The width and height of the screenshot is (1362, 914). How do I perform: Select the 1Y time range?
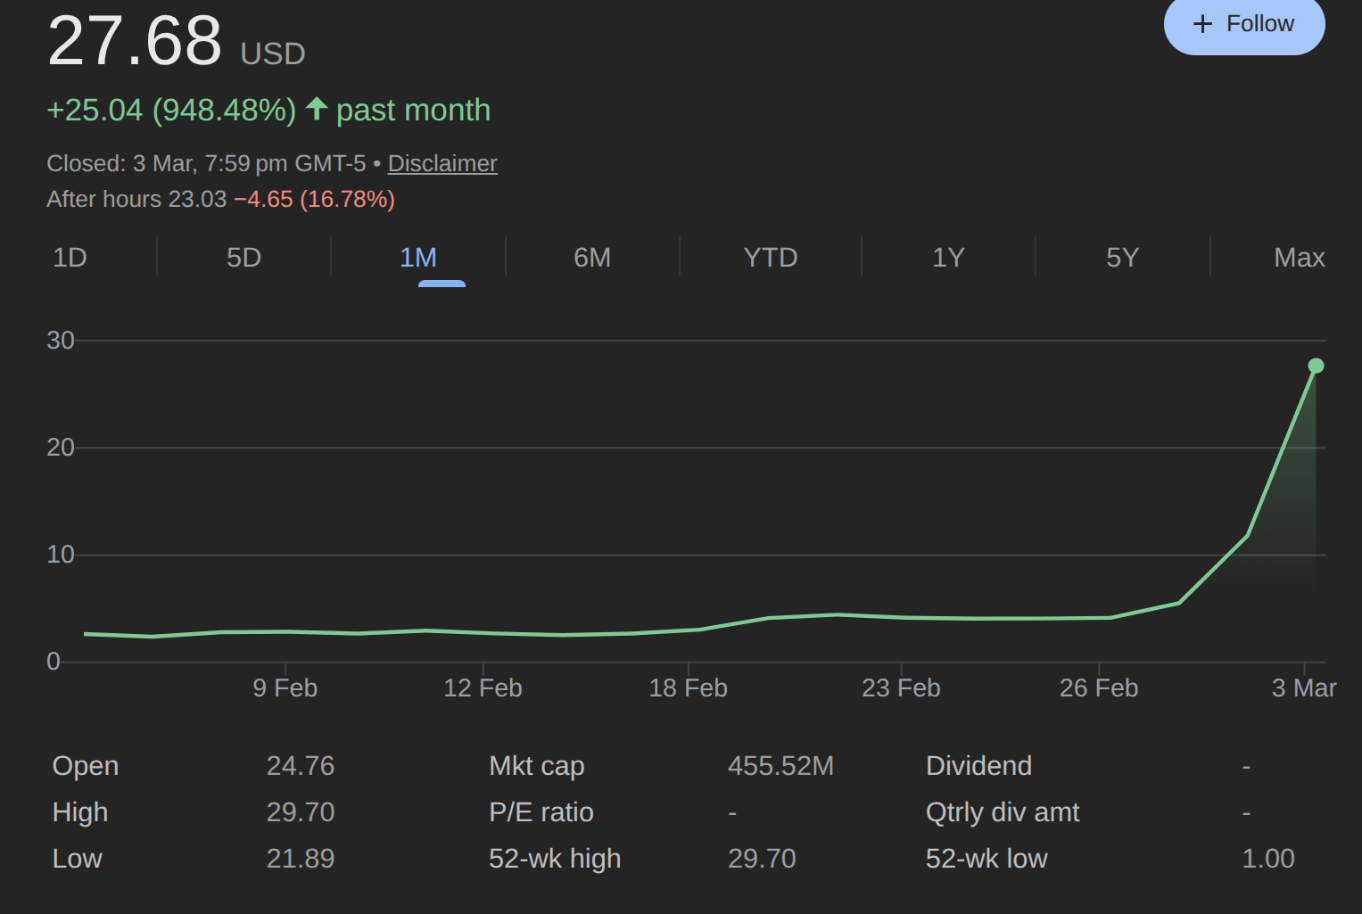(948, 258)
